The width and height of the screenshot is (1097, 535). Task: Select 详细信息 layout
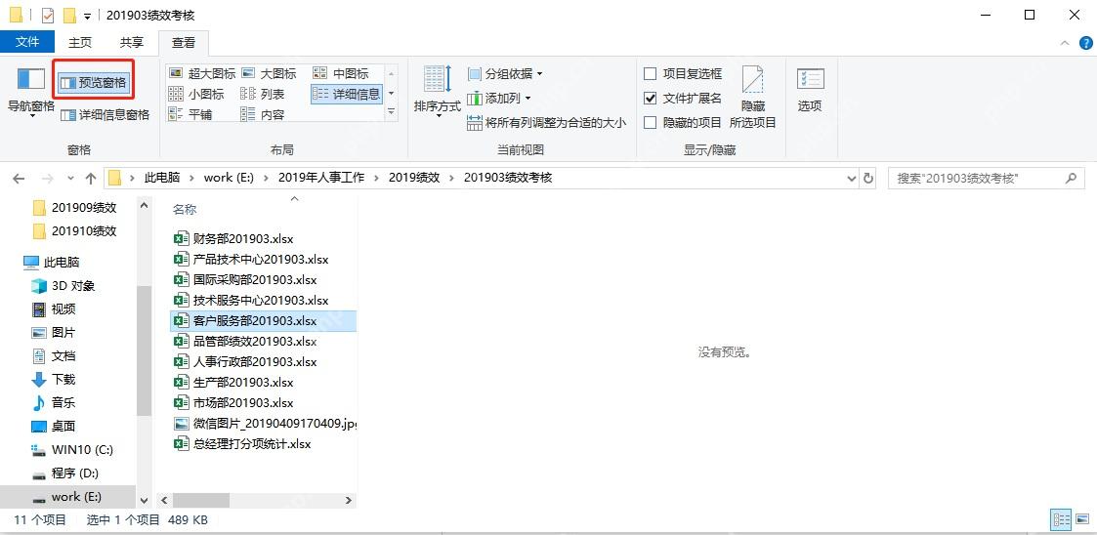[347, 94]
